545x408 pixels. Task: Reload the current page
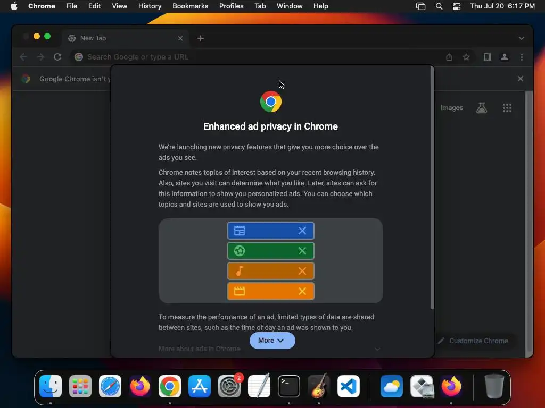[57, 57]
